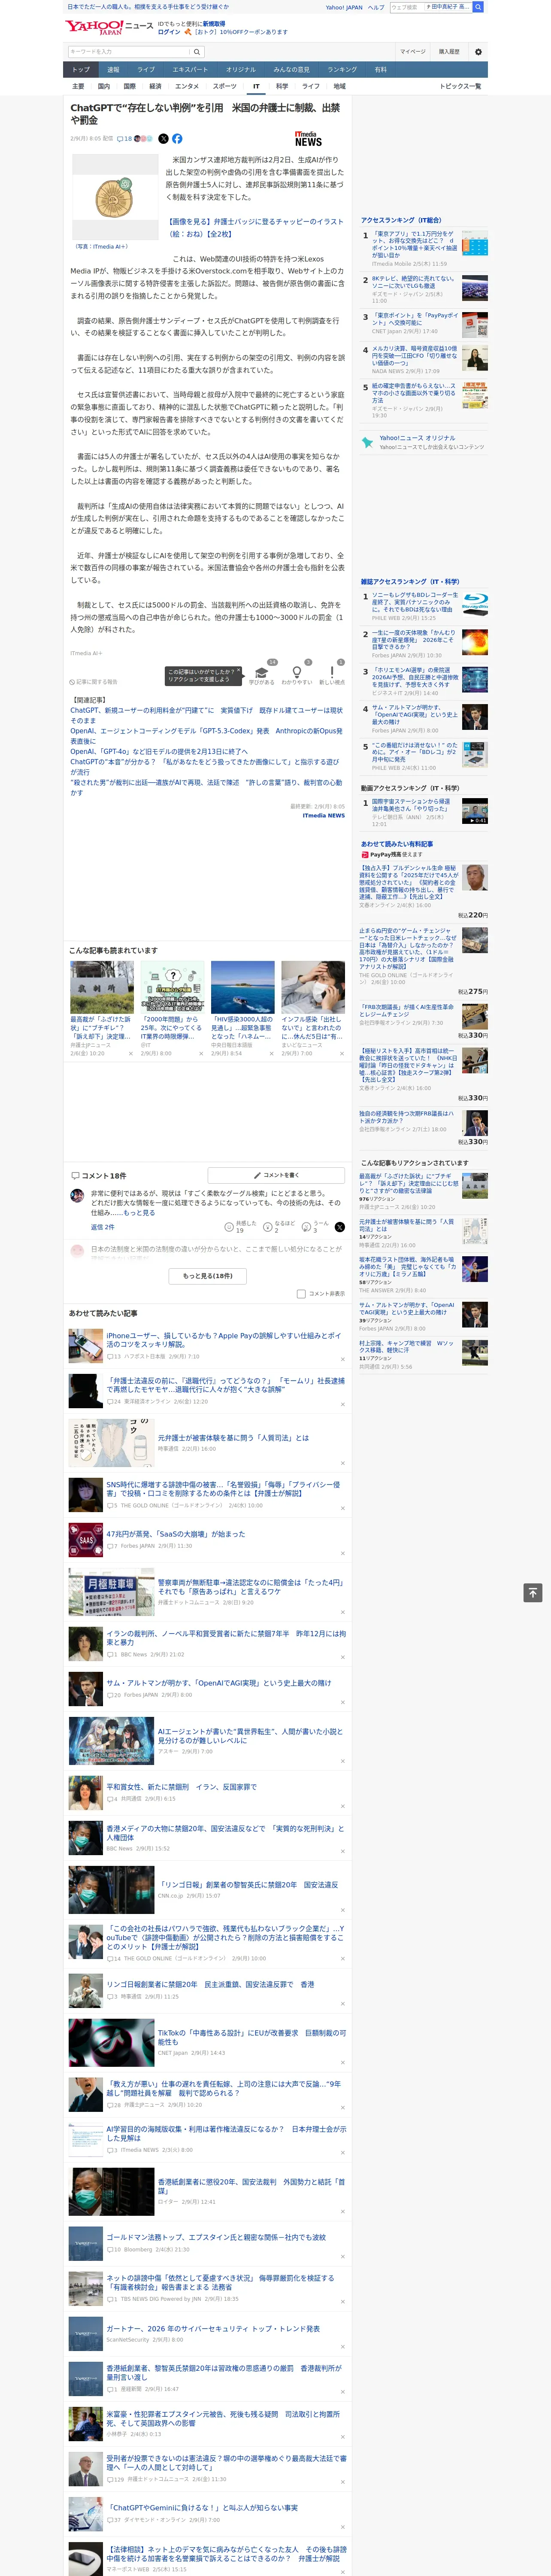The height and width of the screenshot is (2576, 551).
Task: Share article on X (Twitter)
Action: [x=163, y=139]
